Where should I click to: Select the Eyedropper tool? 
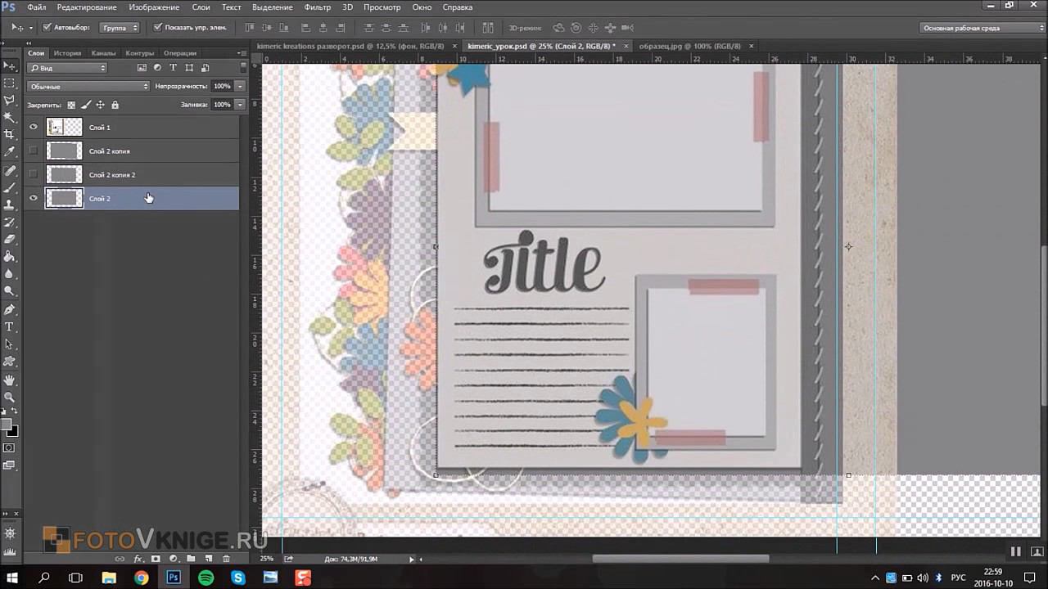[10, 151]
